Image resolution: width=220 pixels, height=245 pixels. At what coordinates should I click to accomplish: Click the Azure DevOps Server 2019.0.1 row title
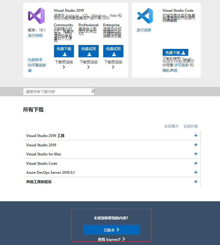pyautogui.click(x=50, y=173)
